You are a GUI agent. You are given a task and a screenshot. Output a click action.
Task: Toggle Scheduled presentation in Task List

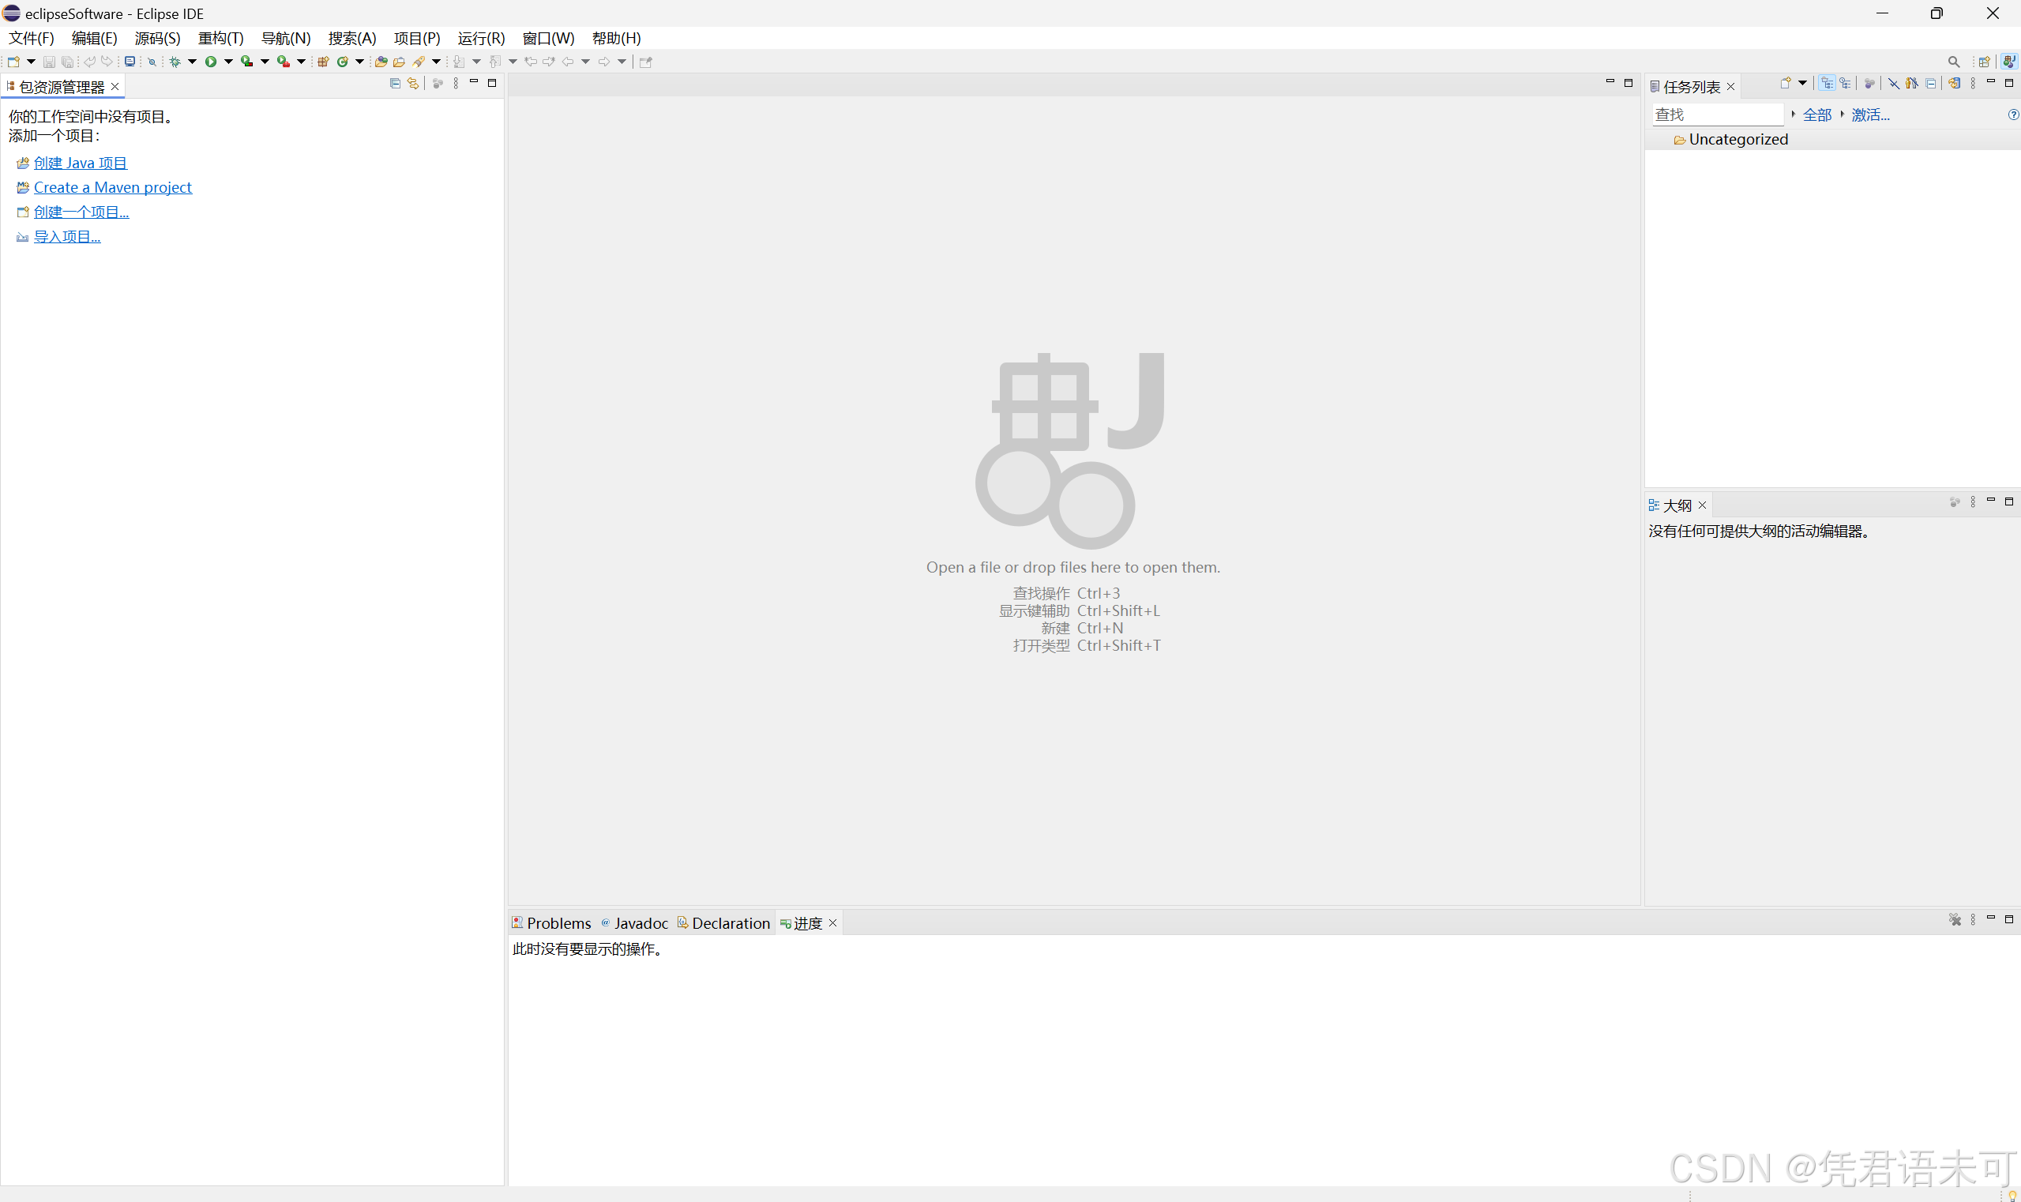1845,84
